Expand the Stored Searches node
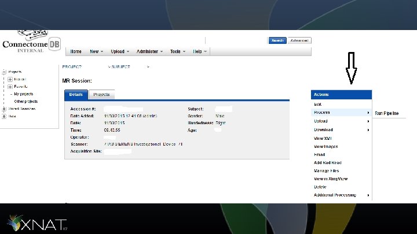The height and width of the screenshot is (234, 417). pyautogui.click(x=4, y=109)
